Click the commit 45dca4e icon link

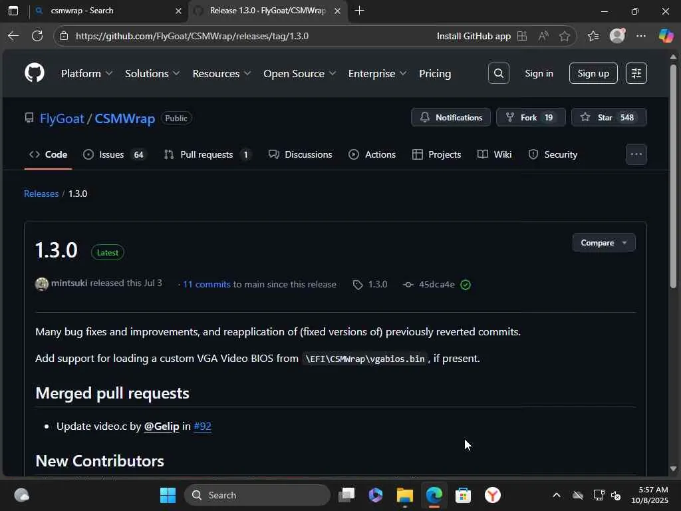pyautogui.click(x=408, y=285)
